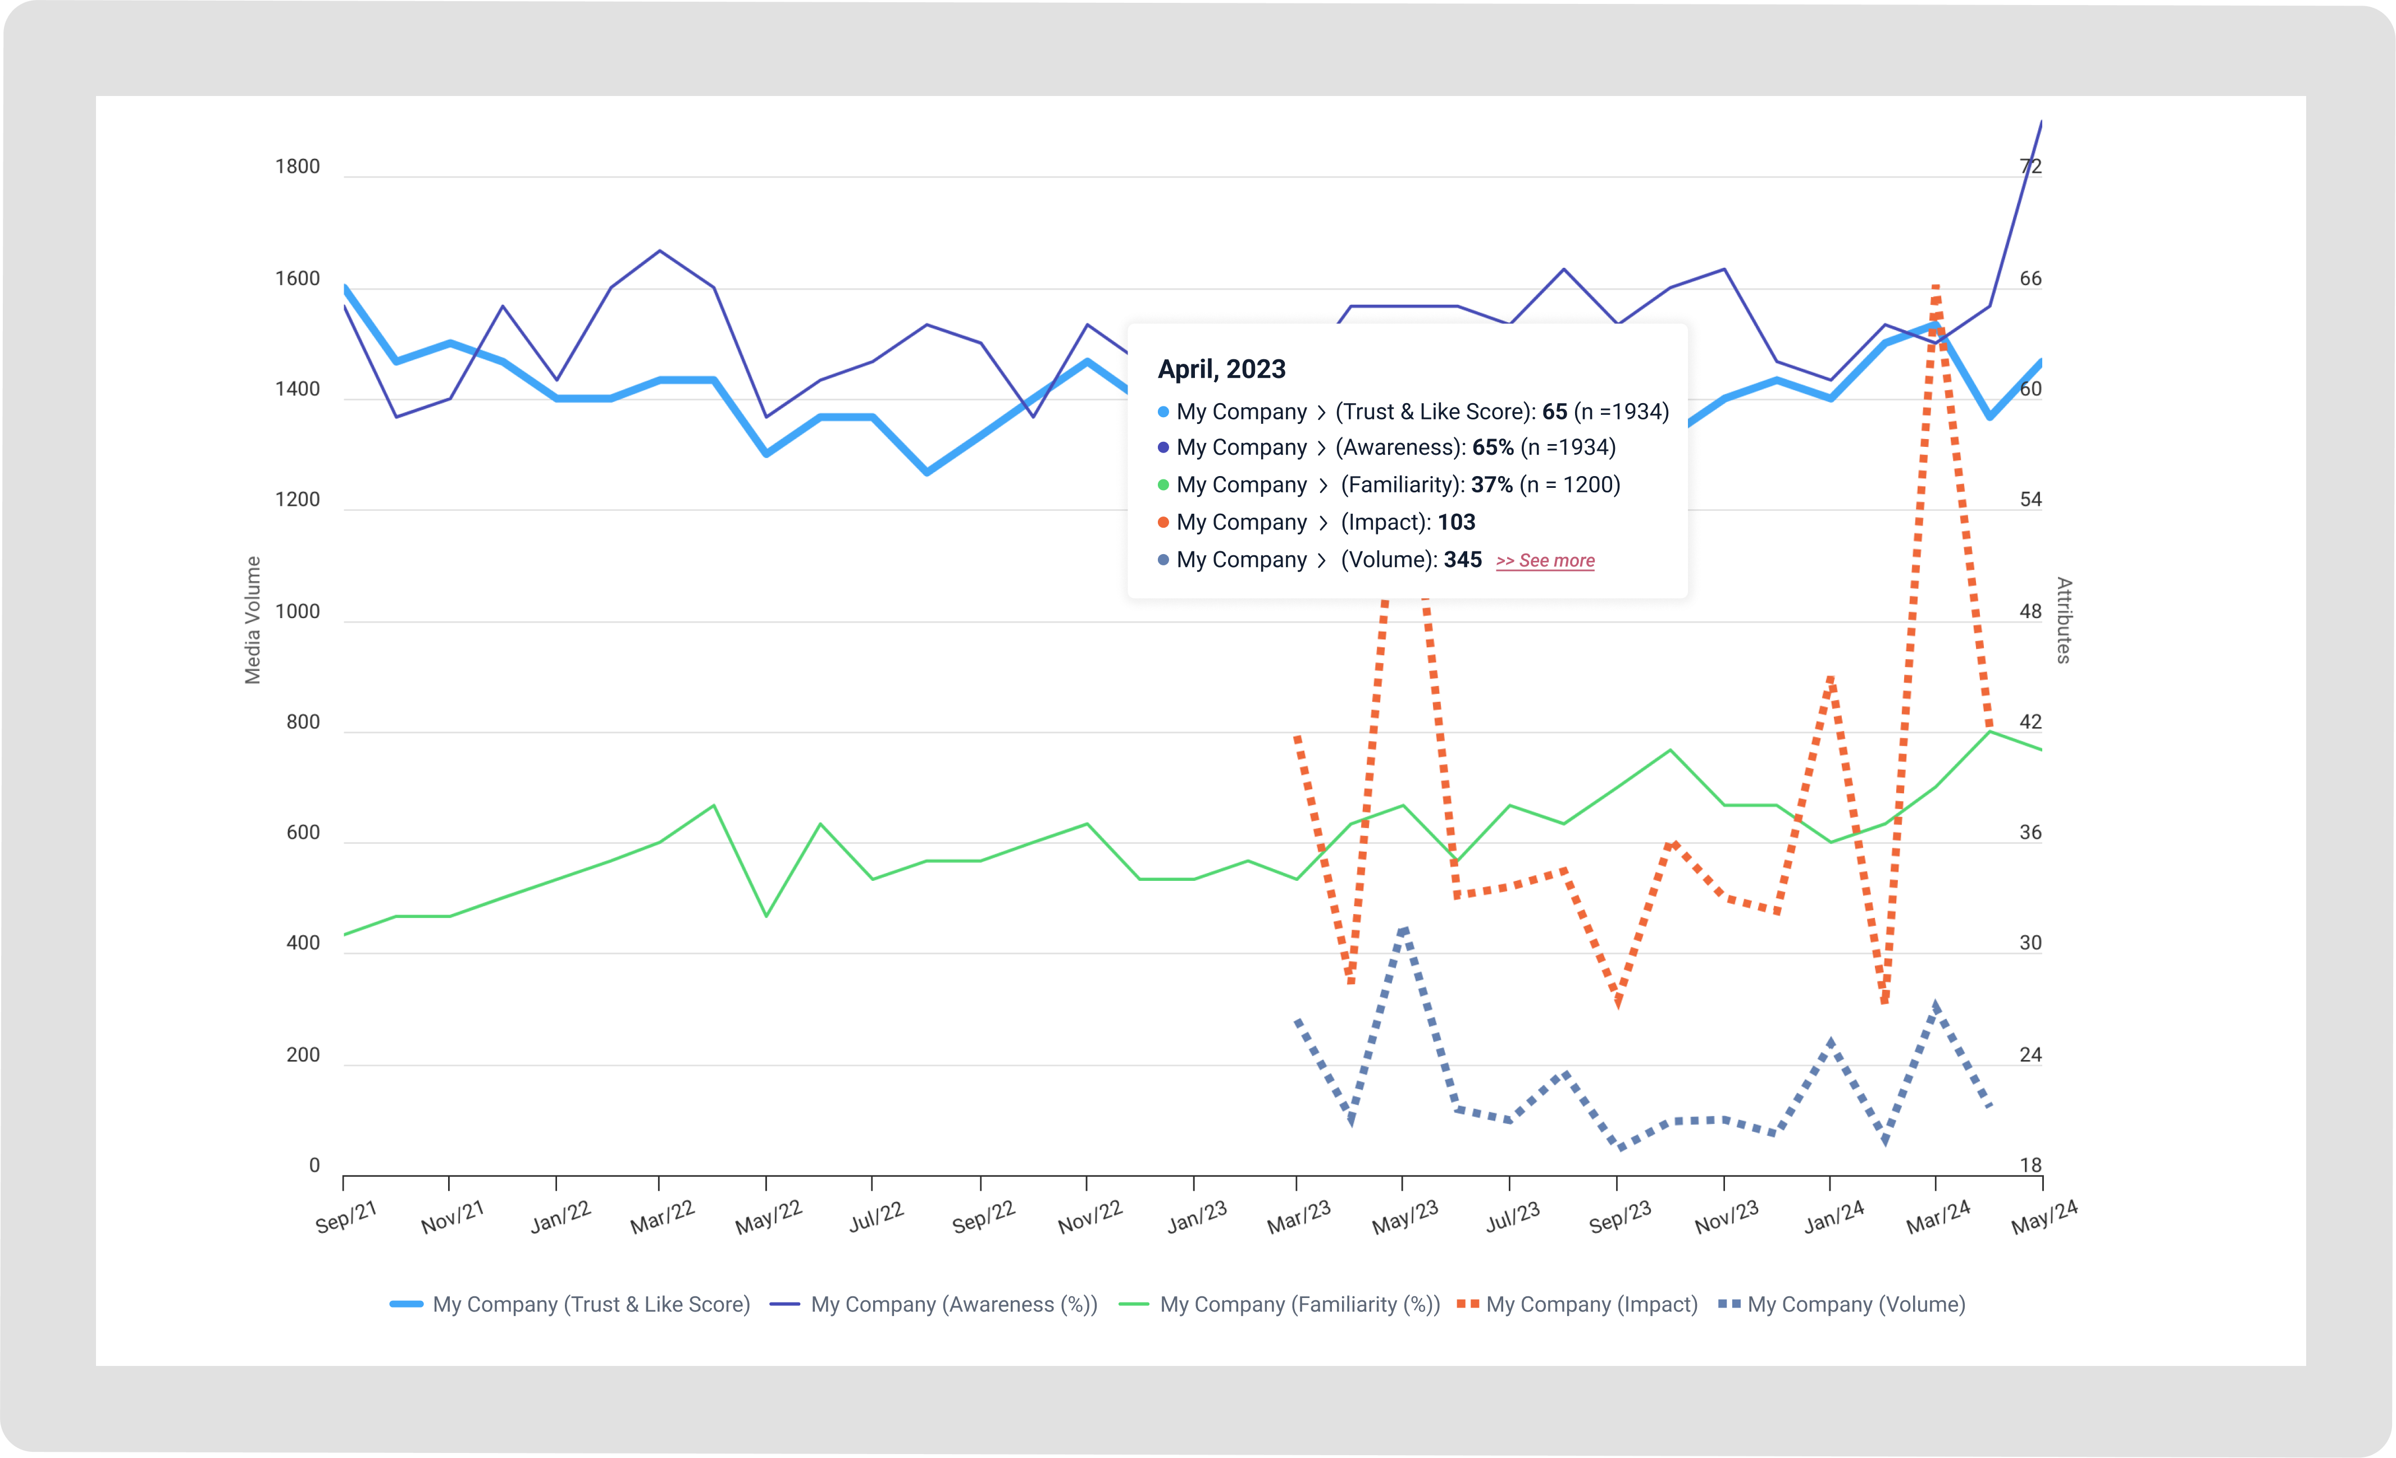Toggle 'My Company (Impact)' legend entry
The image size is (2396, 1458).
click(x=1577, y=1304)
